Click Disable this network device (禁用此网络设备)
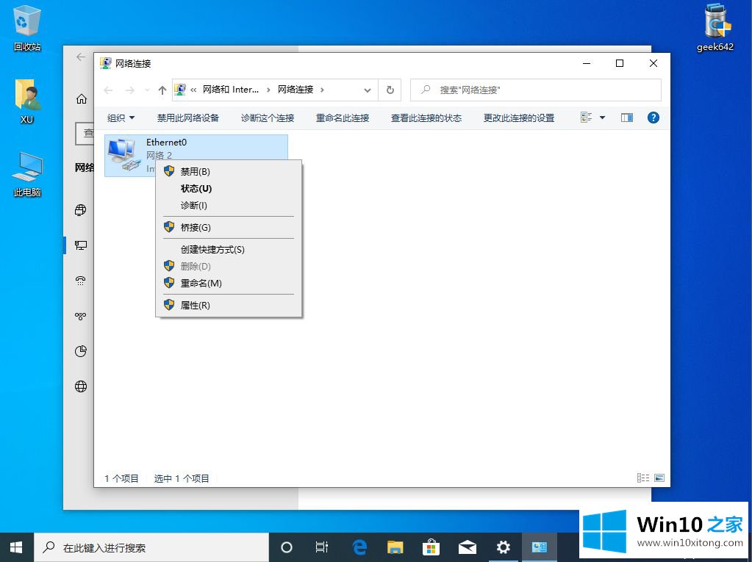Screen dimensions: 752x562 click(188, 118)
